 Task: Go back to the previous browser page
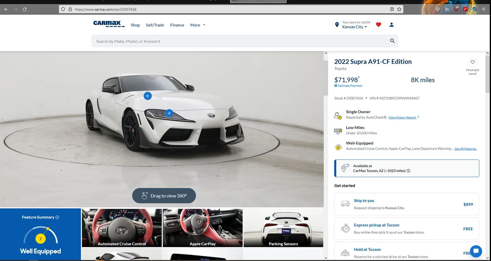coord(6,9)
